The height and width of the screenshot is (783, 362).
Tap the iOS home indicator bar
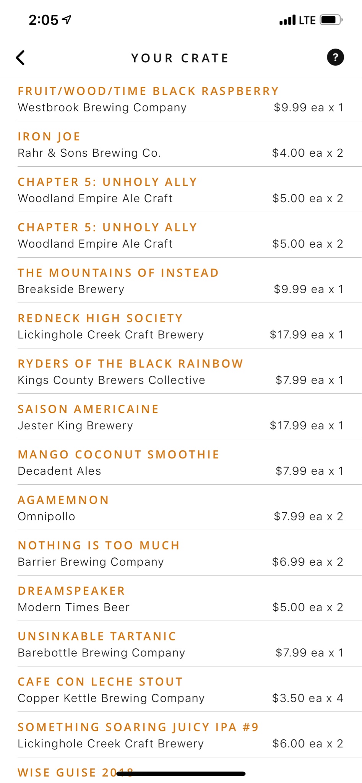181,774
